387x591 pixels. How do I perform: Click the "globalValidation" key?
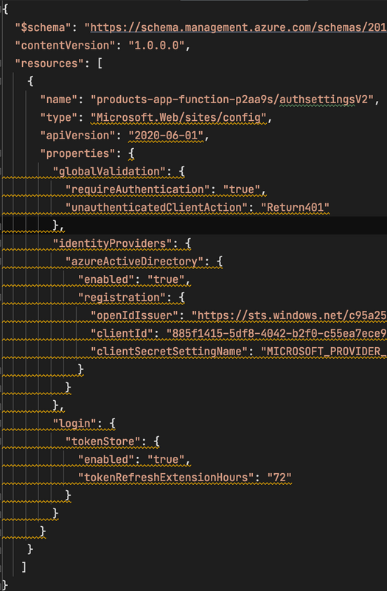click(x=109, y=172)
